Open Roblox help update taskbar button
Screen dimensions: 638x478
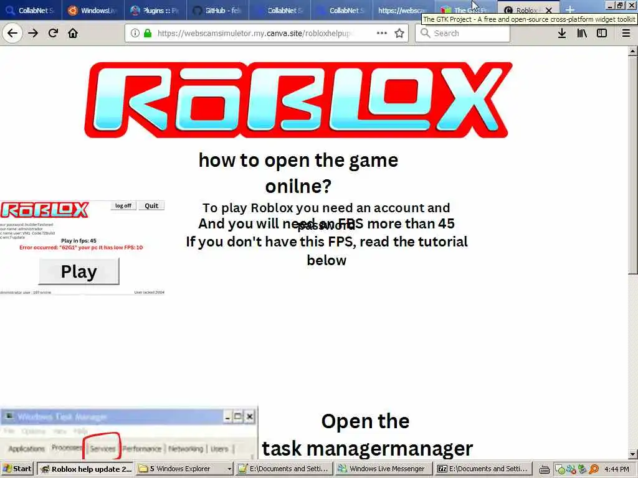point(86,469)
